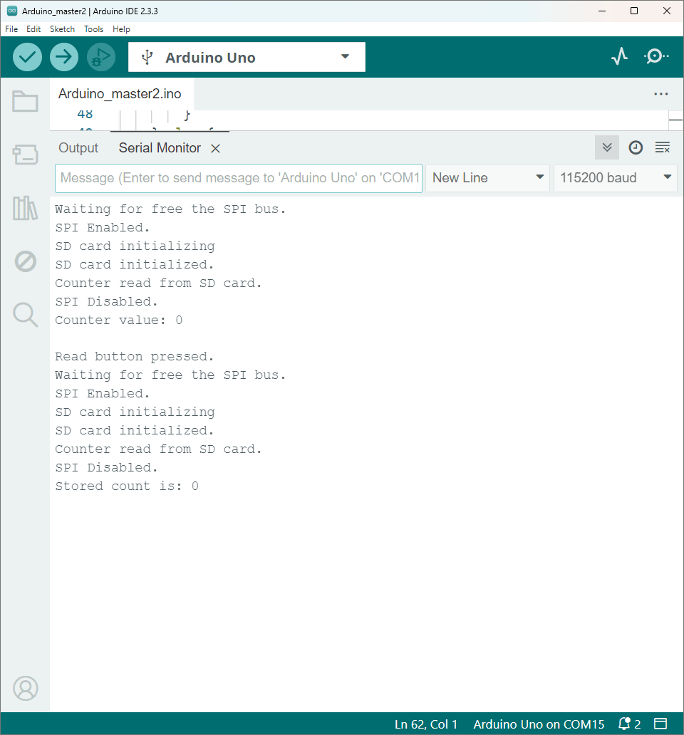This screenshot has height=735, width=684.
Task: Open the New Line ending dropdown
Action: pos(487,177)
